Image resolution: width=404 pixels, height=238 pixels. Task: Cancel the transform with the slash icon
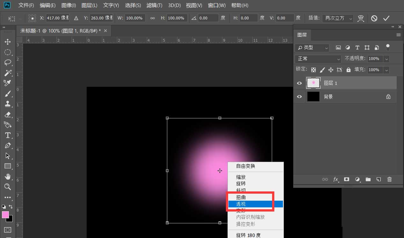pos(374,18)
